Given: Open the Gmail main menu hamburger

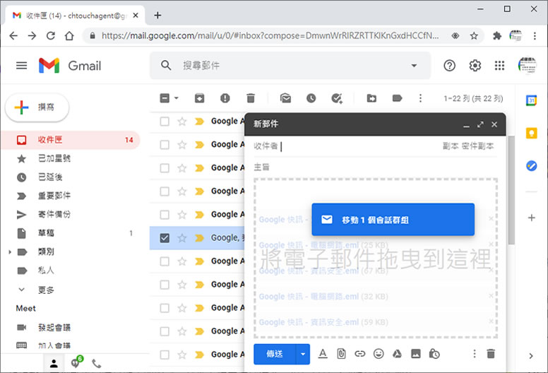Looking at the screenshot, I should (21, 66).
